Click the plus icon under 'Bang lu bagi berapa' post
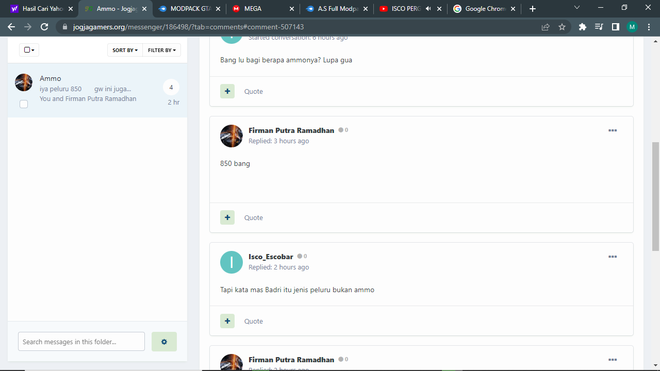 pos(227,91)
